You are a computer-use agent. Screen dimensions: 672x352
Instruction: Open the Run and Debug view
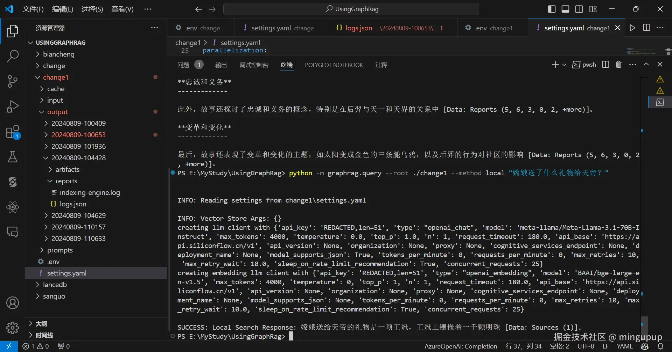(x=13, y=106)
